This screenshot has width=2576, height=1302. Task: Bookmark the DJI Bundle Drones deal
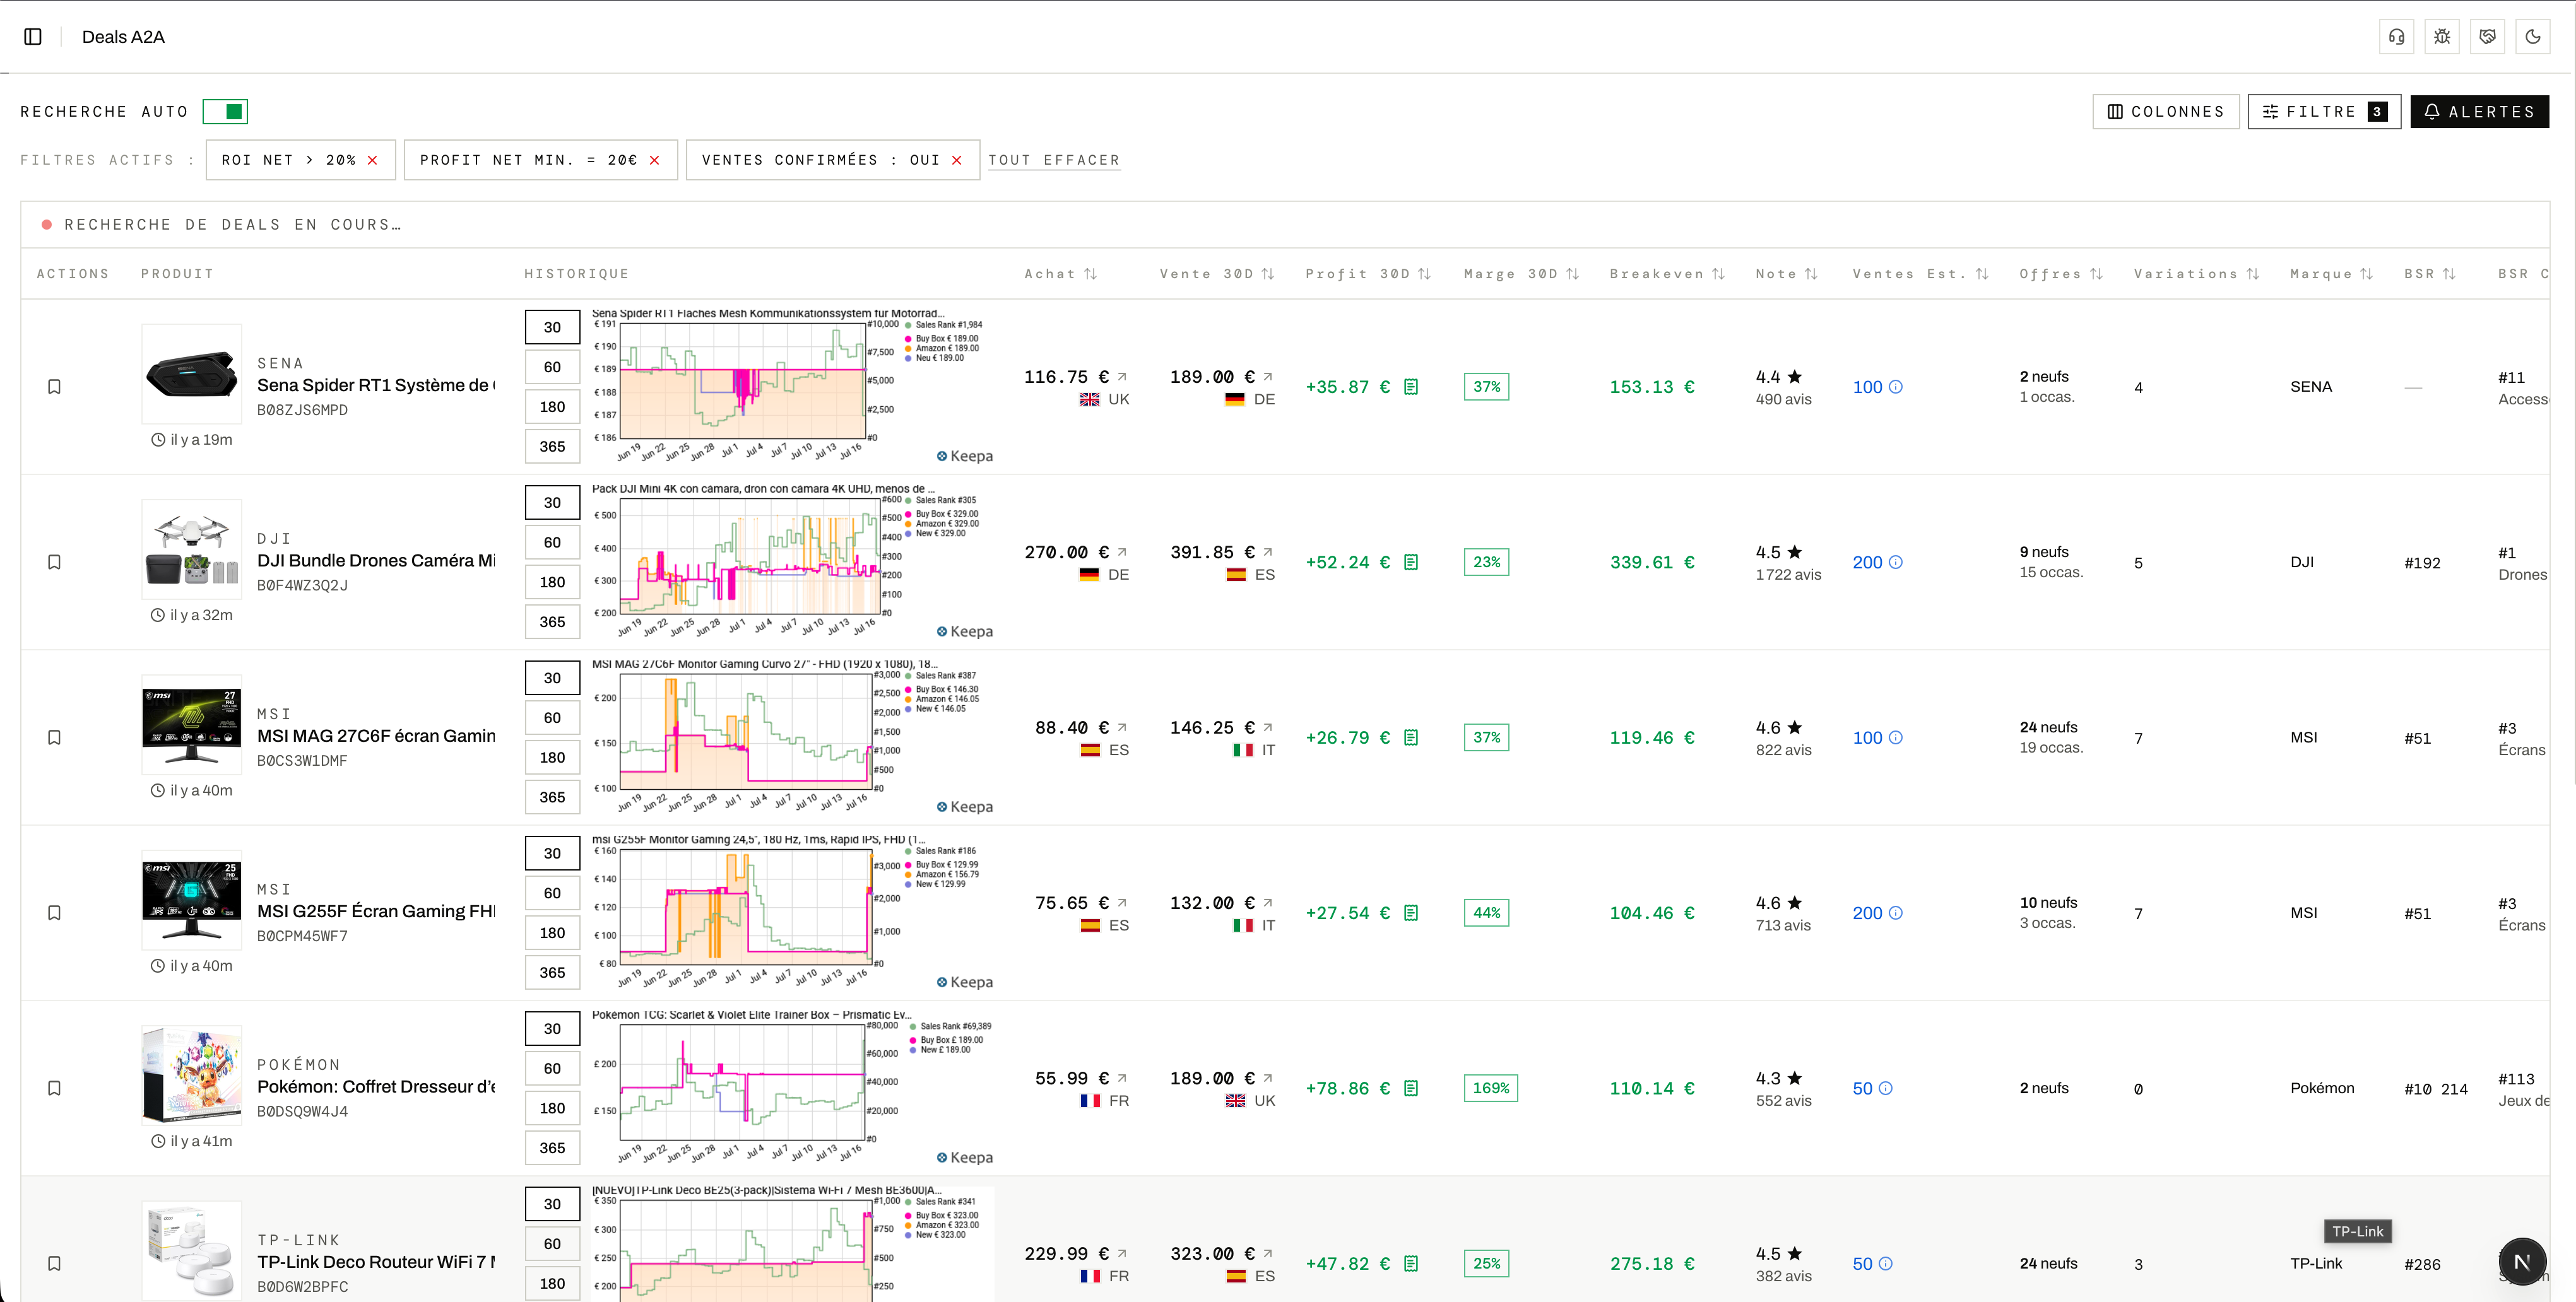point(55,563)
